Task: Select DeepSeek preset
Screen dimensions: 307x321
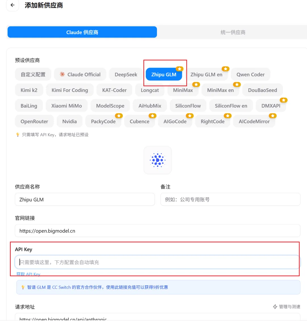Action: [x=126, y=74]
